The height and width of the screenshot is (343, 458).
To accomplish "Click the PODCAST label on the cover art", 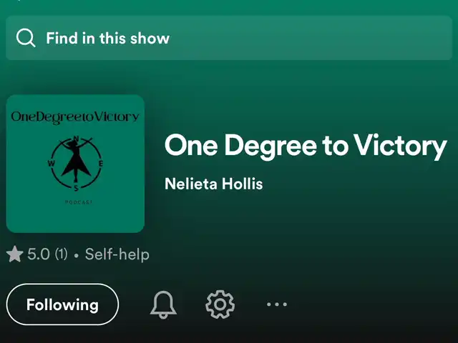I will (79, 202).
